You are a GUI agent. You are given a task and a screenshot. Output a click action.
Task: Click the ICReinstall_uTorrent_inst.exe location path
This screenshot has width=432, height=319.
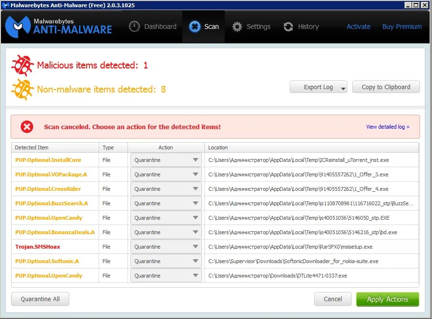pos(299,160)
